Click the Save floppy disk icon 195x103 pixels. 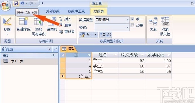coord(16,3)
